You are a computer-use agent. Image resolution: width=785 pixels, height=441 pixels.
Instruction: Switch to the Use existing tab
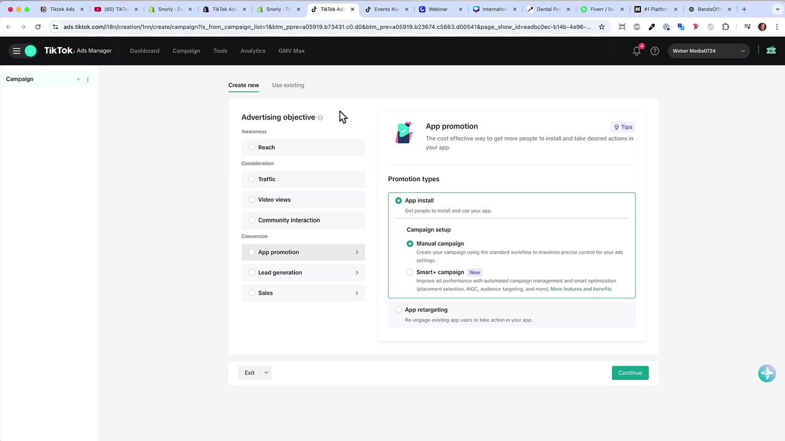(x=288, y=85)
